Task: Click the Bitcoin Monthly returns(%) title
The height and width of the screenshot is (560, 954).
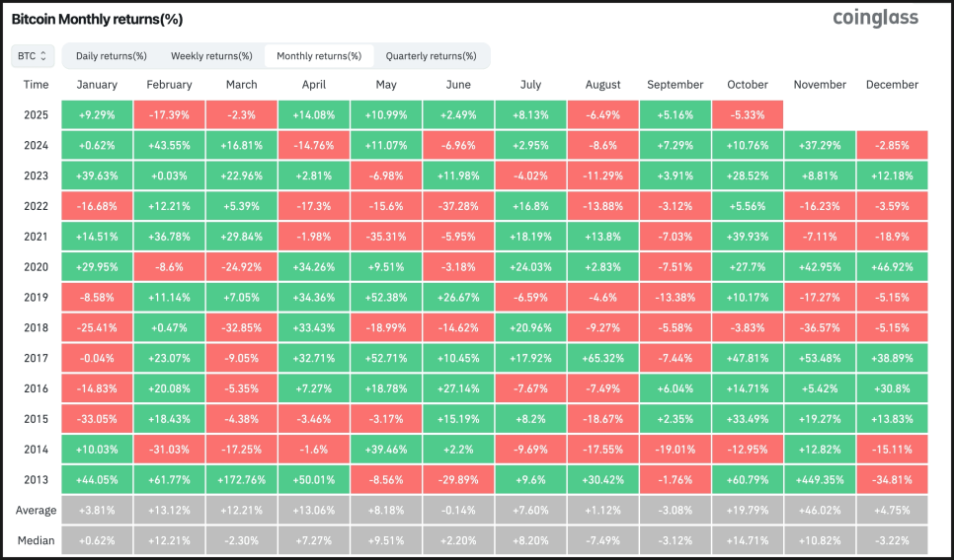Action: pyautogui.click(x=97, y=20)
